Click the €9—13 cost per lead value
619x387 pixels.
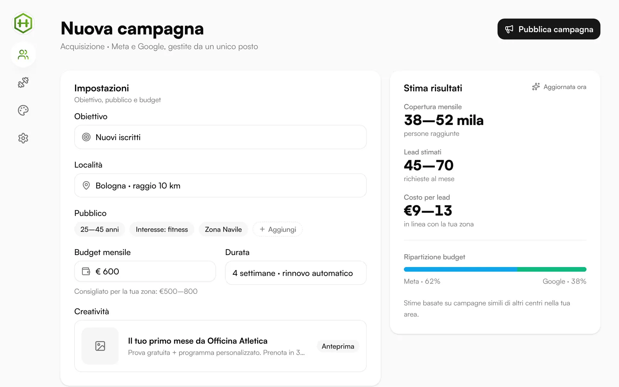coord(428,211)
